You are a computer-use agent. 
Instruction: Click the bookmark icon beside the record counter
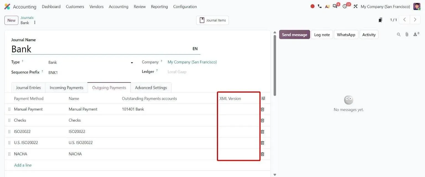tap(380, 20)
